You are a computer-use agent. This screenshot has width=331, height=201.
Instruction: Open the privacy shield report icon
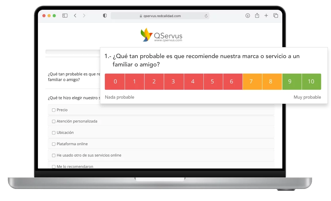[x=105, y=16]
